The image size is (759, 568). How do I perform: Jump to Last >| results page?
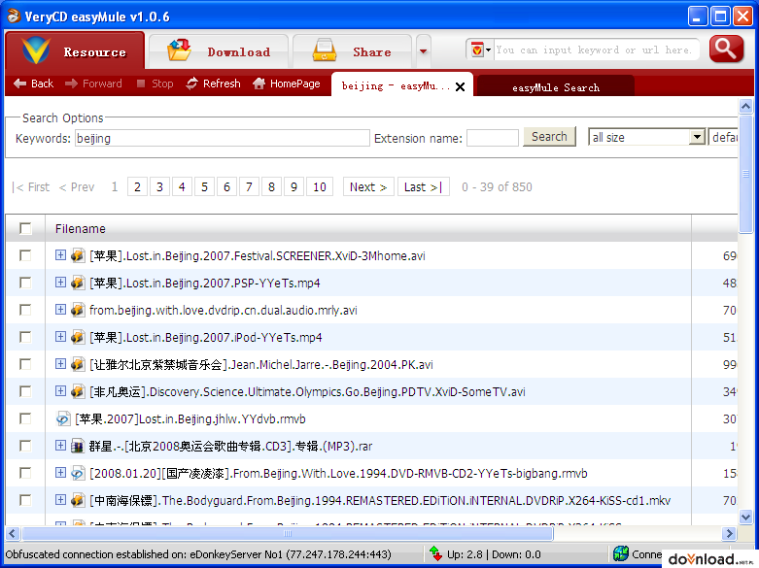coord(423,186)
